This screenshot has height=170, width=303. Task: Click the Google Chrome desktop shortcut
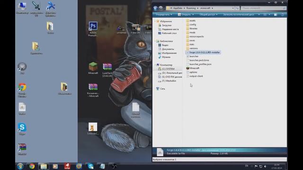point(22,90)
